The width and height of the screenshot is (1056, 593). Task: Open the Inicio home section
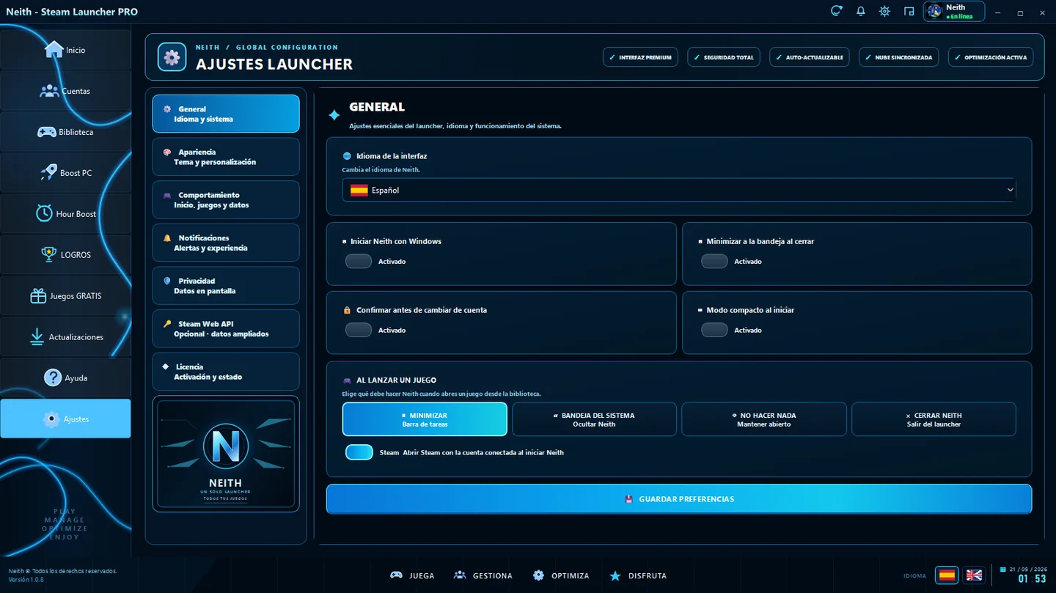[x=65, y=50]
